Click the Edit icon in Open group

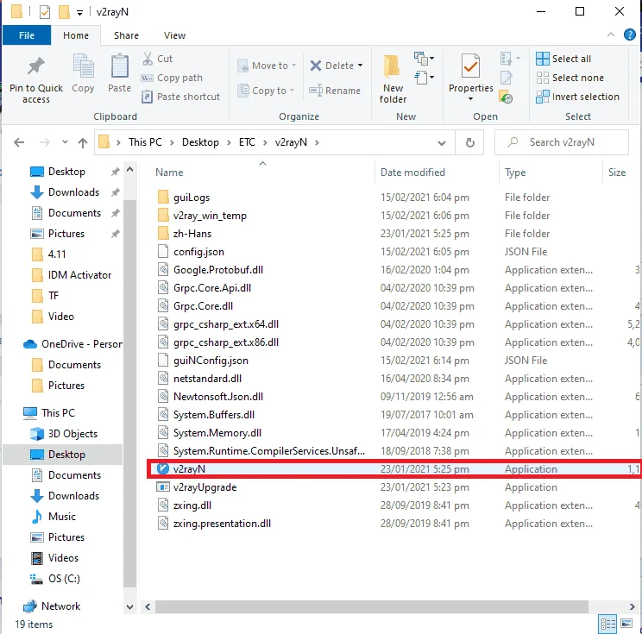coord(506,78)
